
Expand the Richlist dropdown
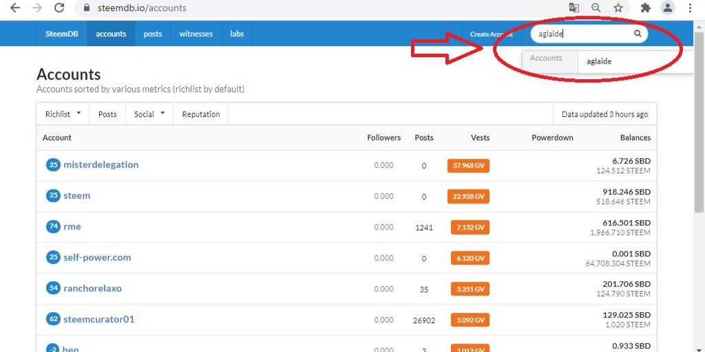tap(63, 114)
